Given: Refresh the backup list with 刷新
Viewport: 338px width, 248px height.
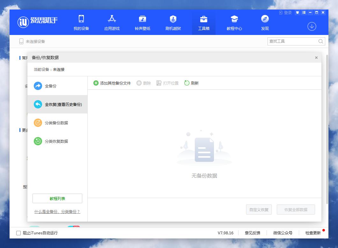Looking at the screenshot, I should (191, 83).
